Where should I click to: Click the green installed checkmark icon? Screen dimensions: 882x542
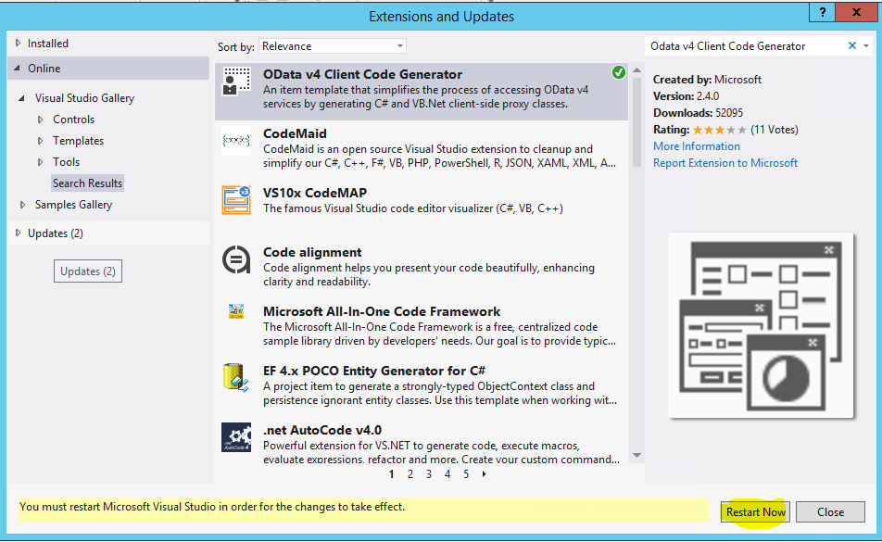618,72
